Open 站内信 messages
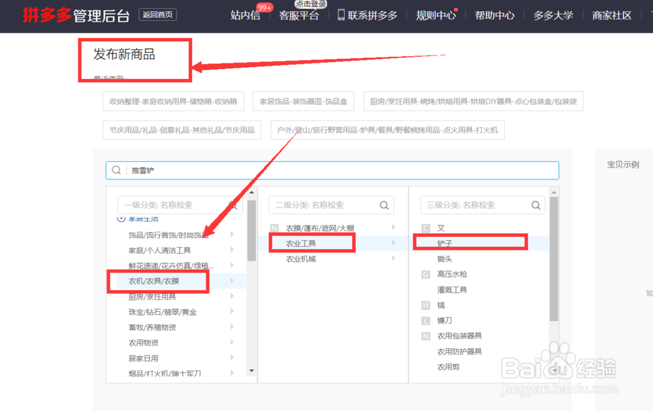 pos(246,16)
